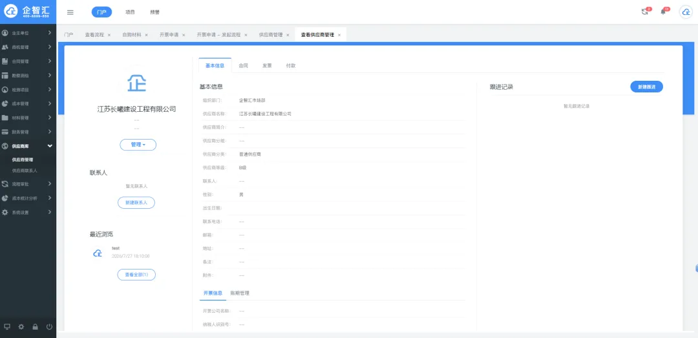Click the 新建联系人 button
Viewport: 698px width, 338px height.
[x=136, y=203]
